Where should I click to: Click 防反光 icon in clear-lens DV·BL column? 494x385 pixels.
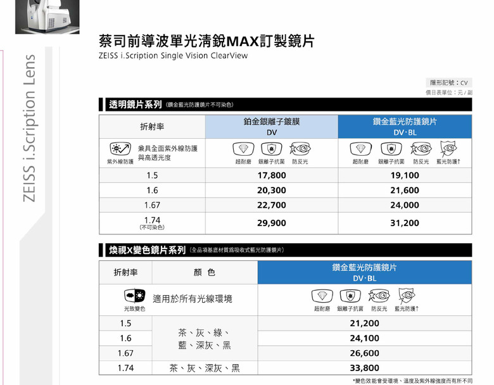[x=421, y=148]
